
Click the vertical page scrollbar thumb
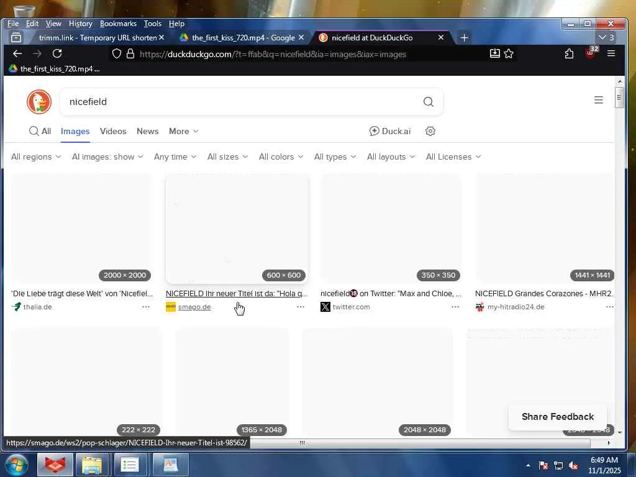coord(619,98)
